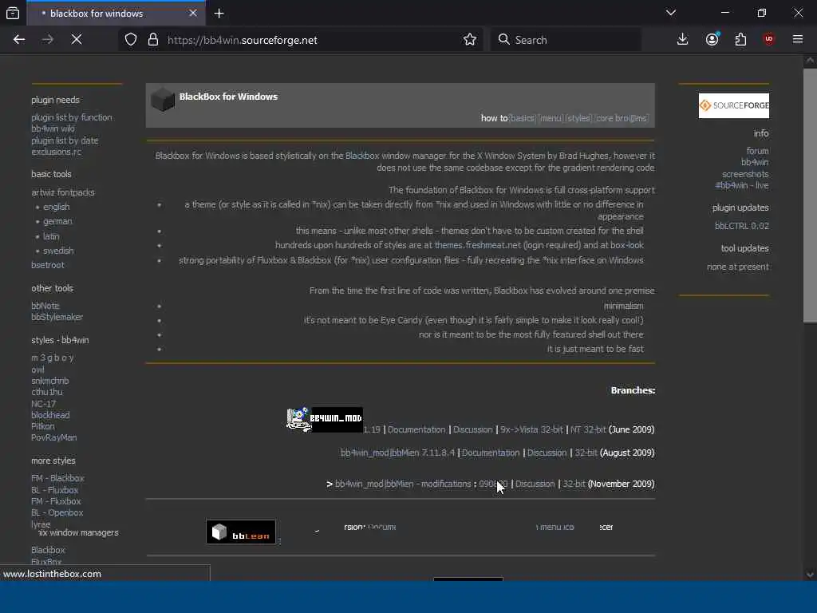Screen dimensions: 817x613
Task: Open the BL - Openbox link
Action: click(x=57, y=512)
